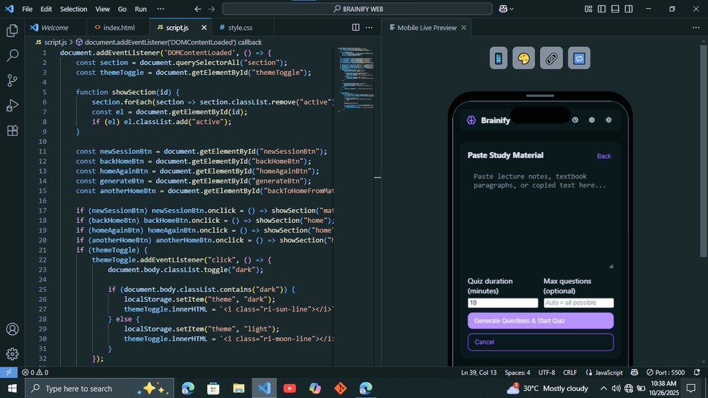This screenshot has height=398, width=708.
Task: Open errors and warnings in status bar
Action: pos(35,372)
